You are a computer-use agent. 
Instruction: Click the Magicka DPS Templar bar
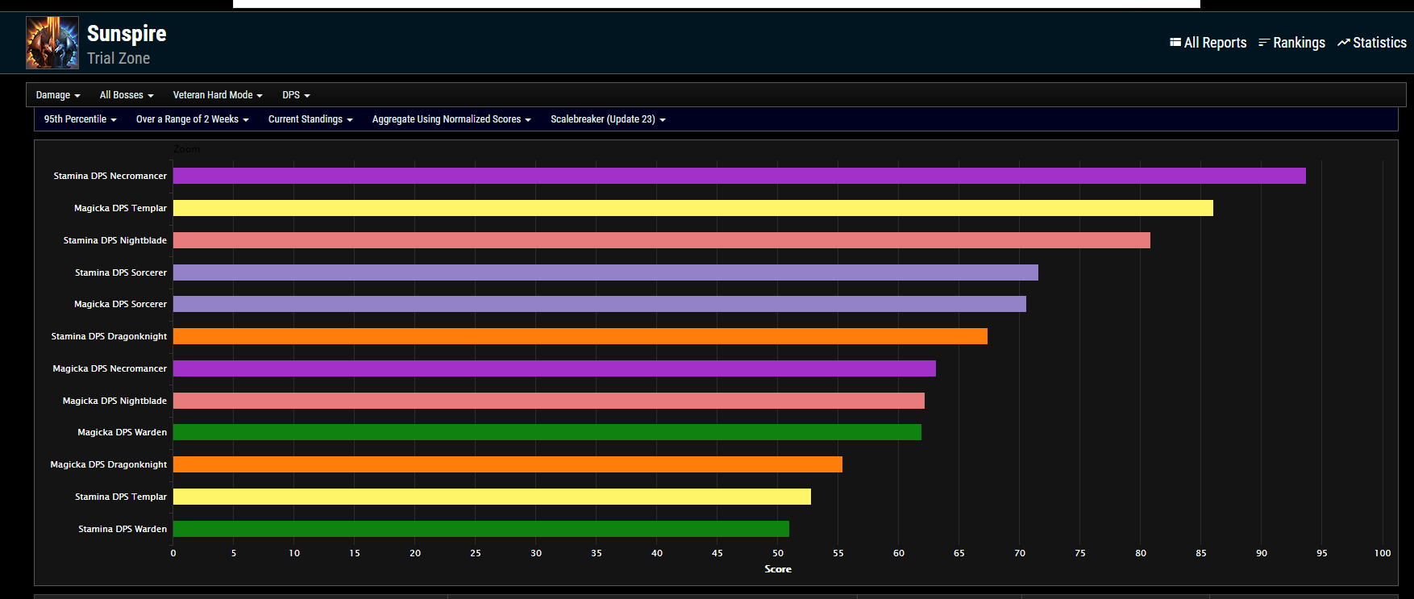693,208
